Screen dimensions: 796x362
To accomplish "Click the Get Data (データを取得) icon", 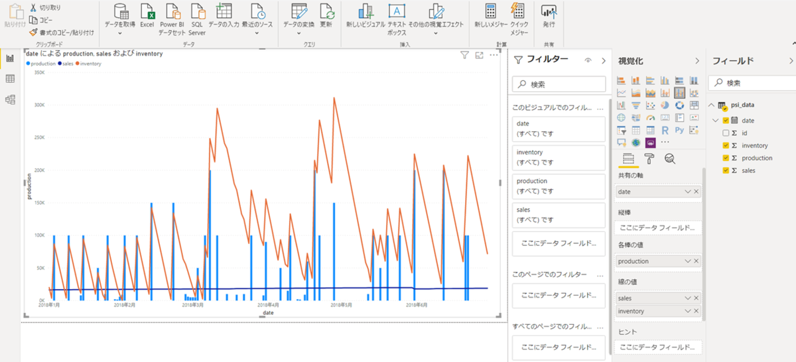I will coord(120,11).
